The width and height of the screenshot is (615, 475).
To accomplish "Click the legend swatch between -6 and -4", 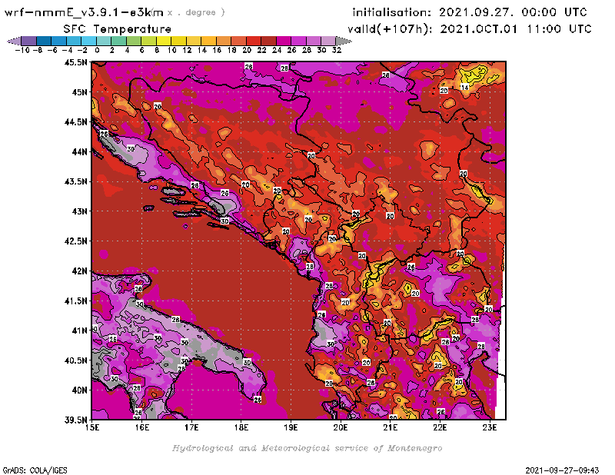I will tap(59, 41).
